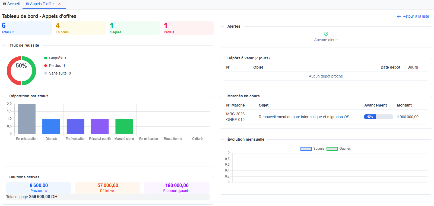
Task: Click the grey dot next to Sans suite
Action: click(46, 73)
